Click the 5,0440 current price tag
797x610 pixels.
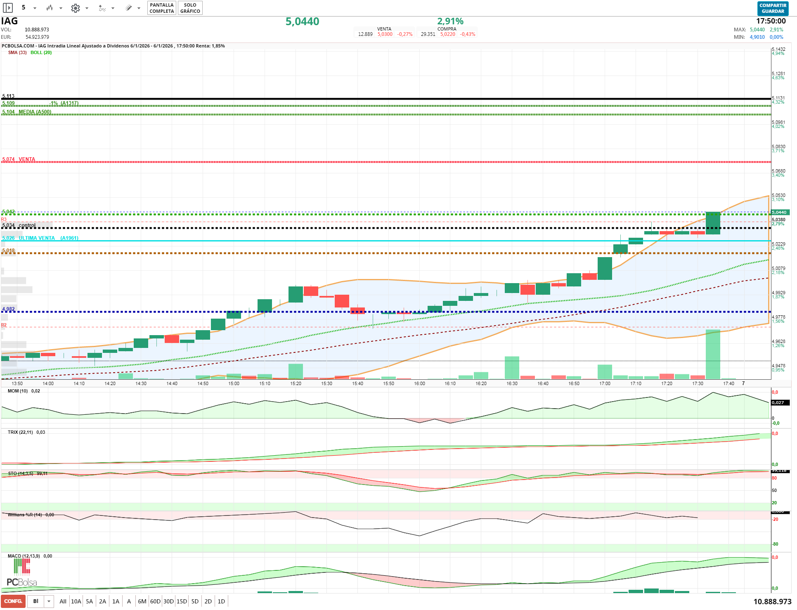(779, 213)
